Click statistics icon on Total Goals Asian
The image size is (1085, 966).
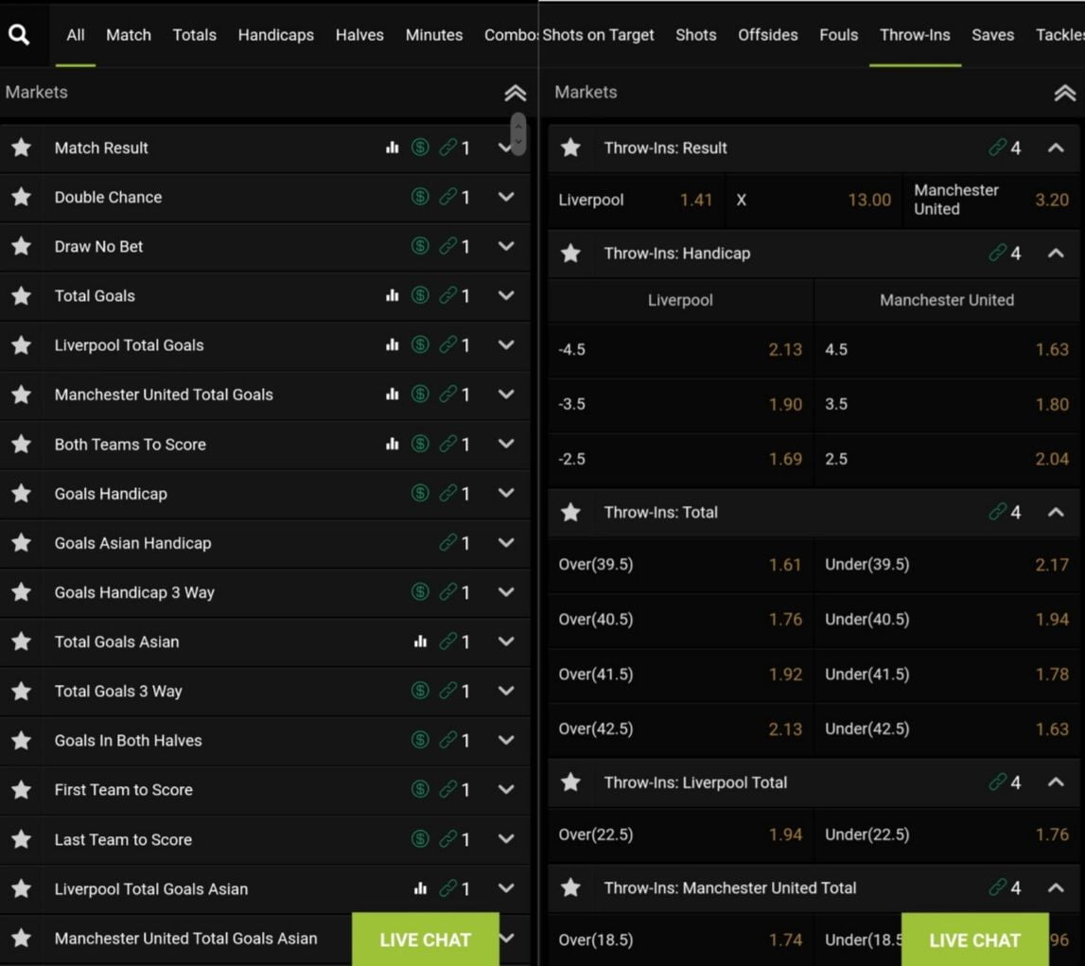pos(420,641)
